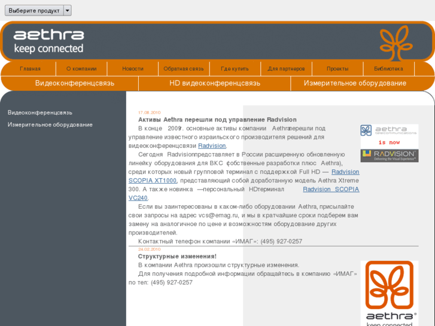The height and width of the screenshot is (326, 435).
Task: Open Для партнеров menu item
Action: 286,69
